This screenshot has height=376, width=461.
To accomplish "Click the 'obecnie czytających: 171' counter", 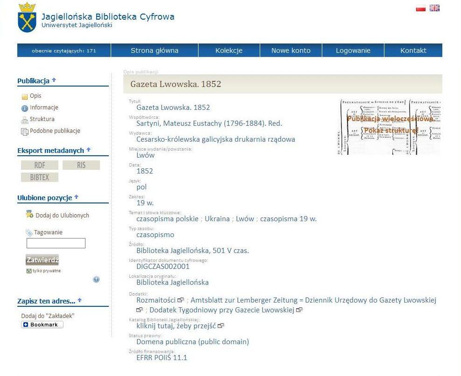I will point(64,51).
